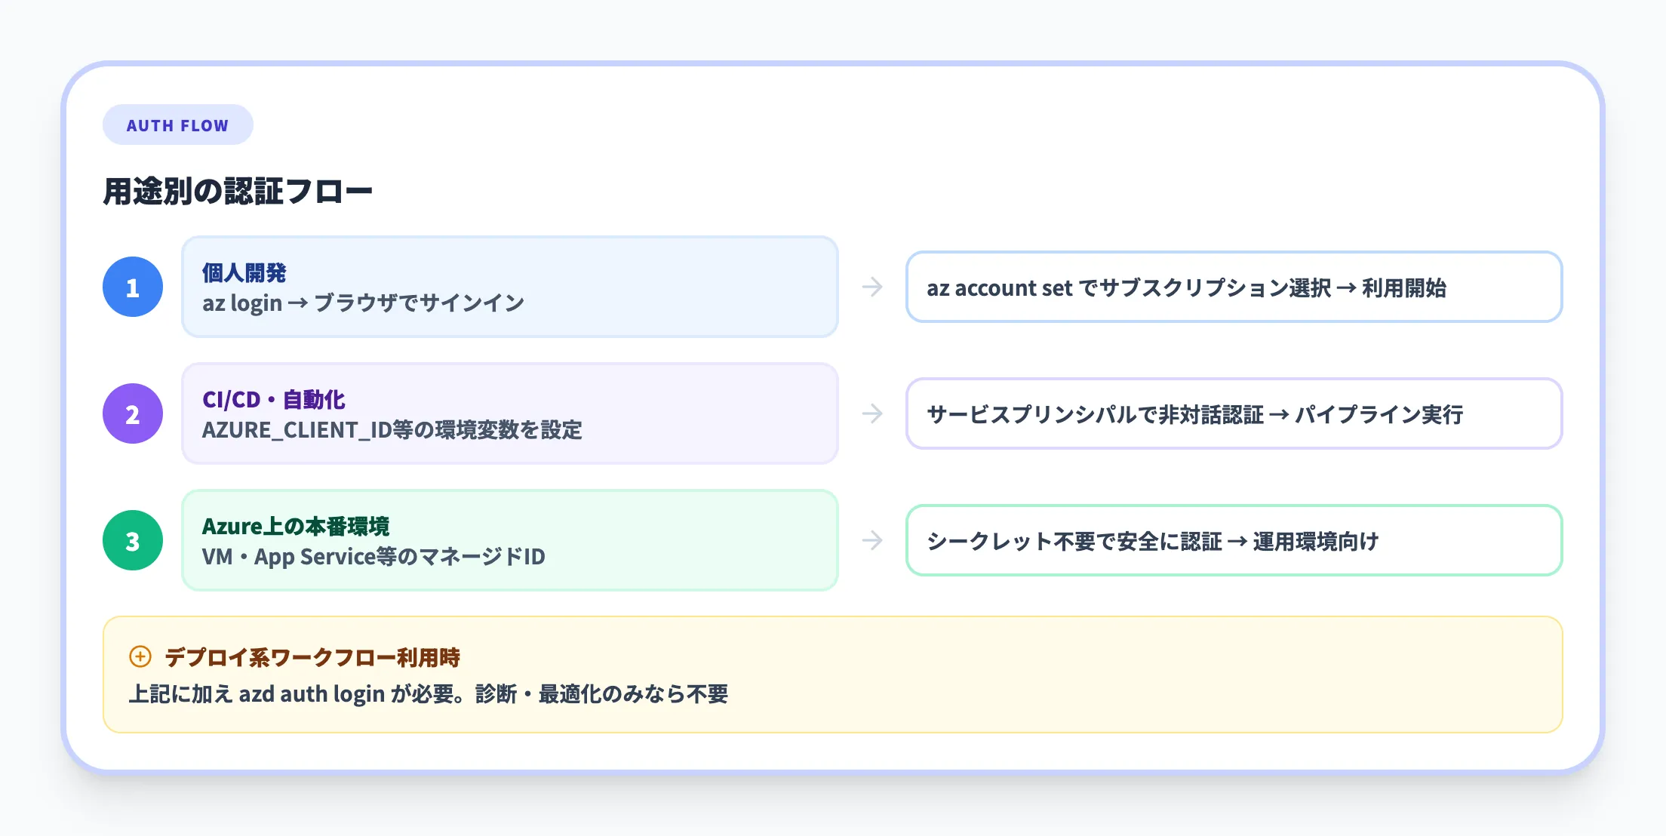Select the AUTH FLOW badge
The height and width of the screenshot is (836, 1666).
(177, 124)
